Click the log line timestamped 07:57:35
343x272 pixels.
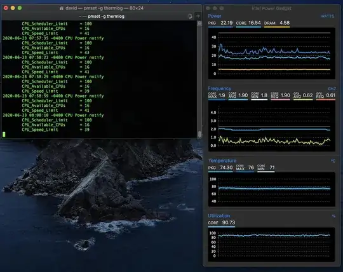(x=53, y=38)
